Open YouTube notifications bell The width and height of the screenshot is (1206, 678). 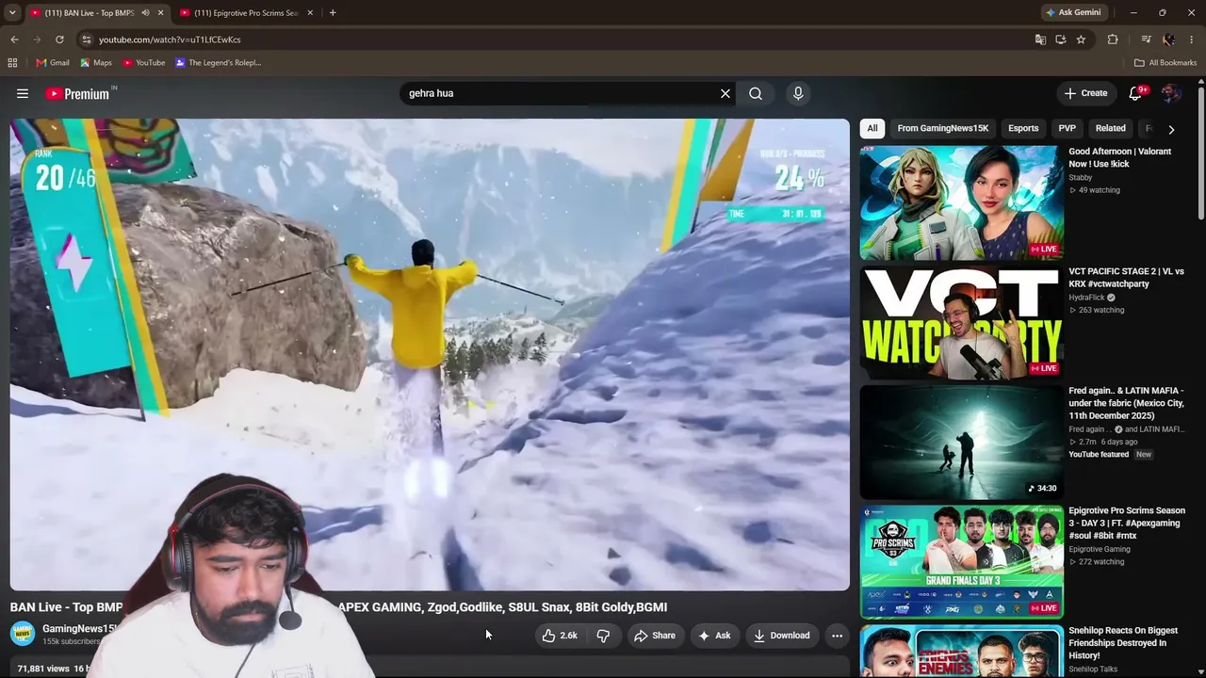(x=1136, y=93)
